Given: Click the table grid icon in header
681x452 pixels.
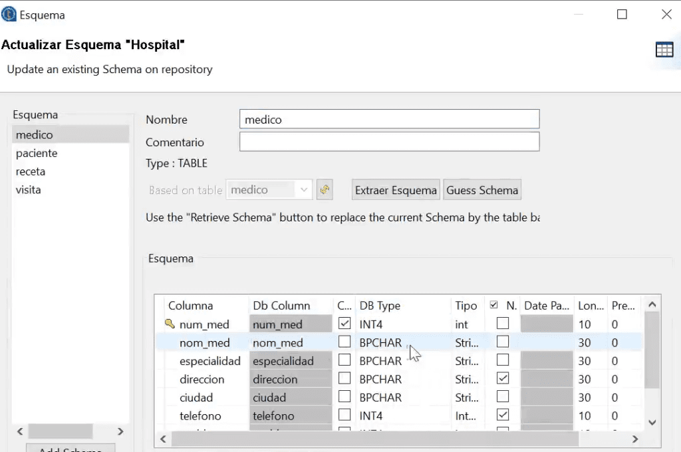Looking at the screenshot, I should 664,49.
